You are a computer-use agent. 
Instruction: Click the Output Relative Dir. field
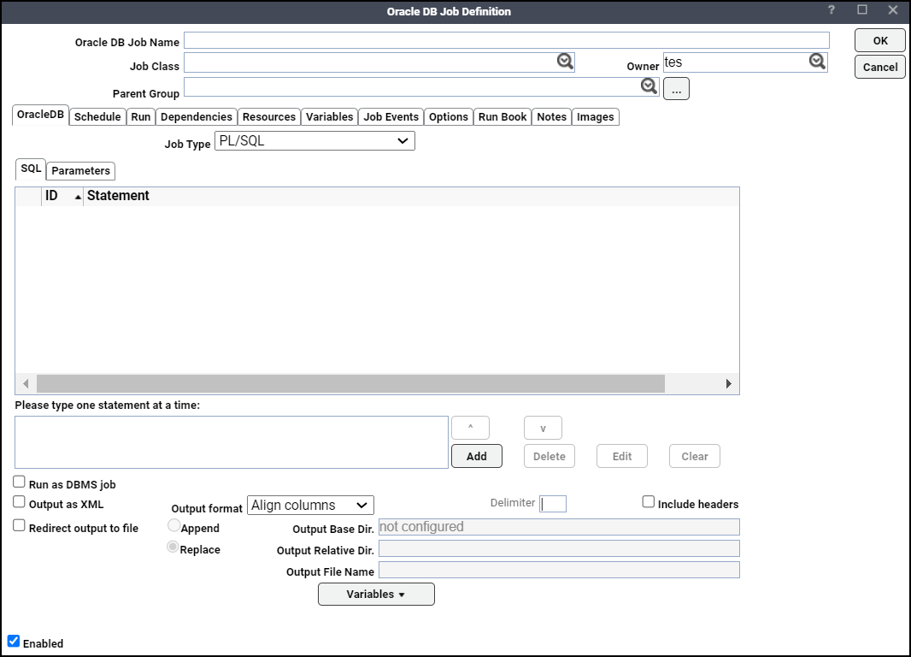[559, 548]
